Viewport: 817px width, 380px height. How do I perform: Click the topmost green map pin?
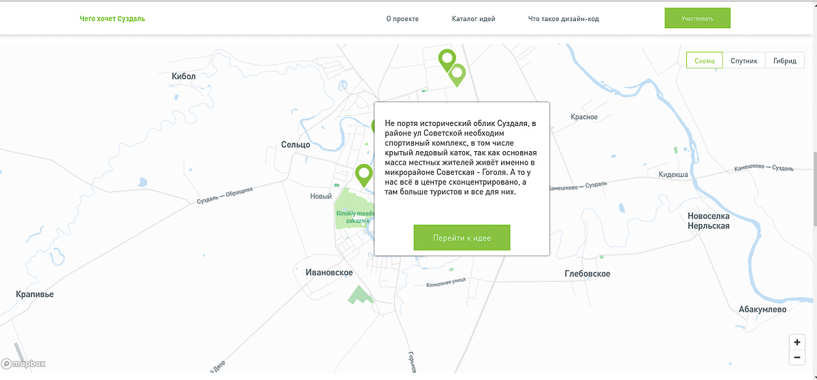[x=447, y=60]
